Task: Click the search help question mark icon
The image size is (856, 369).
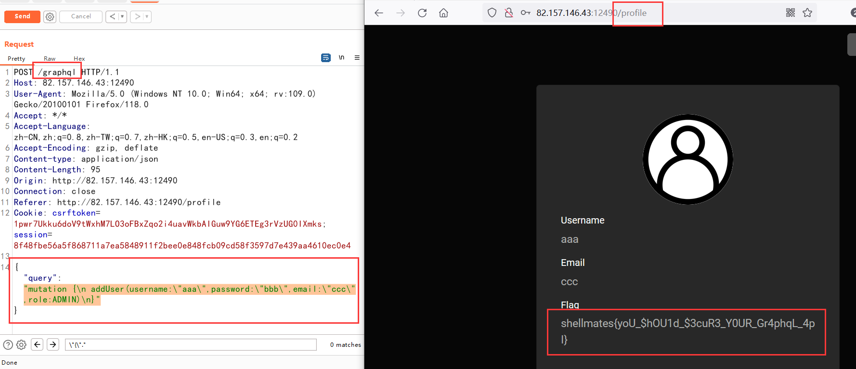Action: [x=8, y=344]
